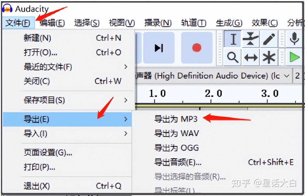The width and height of the screenshot is (305, 196).
Task: Expand the 导入(I) submenu
Action: click(67, 134)
